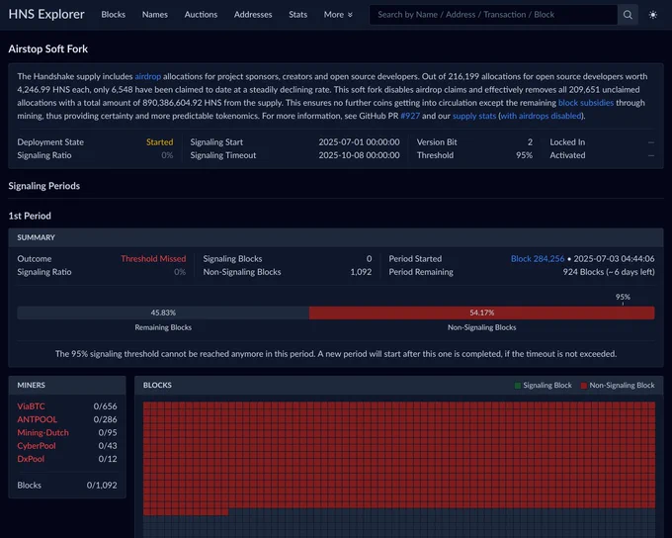Image resolution: width=672 pixels, height=538 pixels.
Task: Click the search magnifier icon
Action: 628,15
